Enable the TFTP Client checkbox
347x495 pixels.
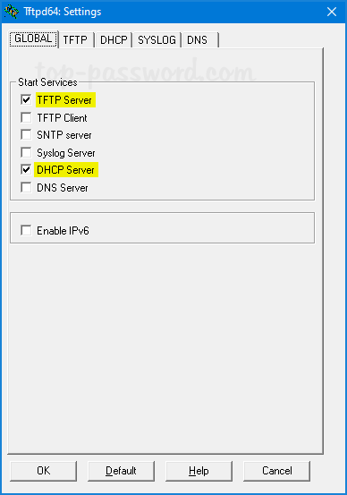26,117
